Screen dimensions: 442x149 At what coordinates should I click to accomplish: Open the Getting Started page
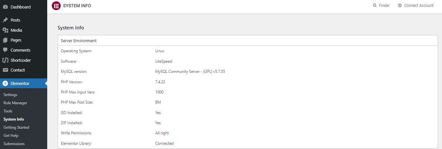[16, 127]
